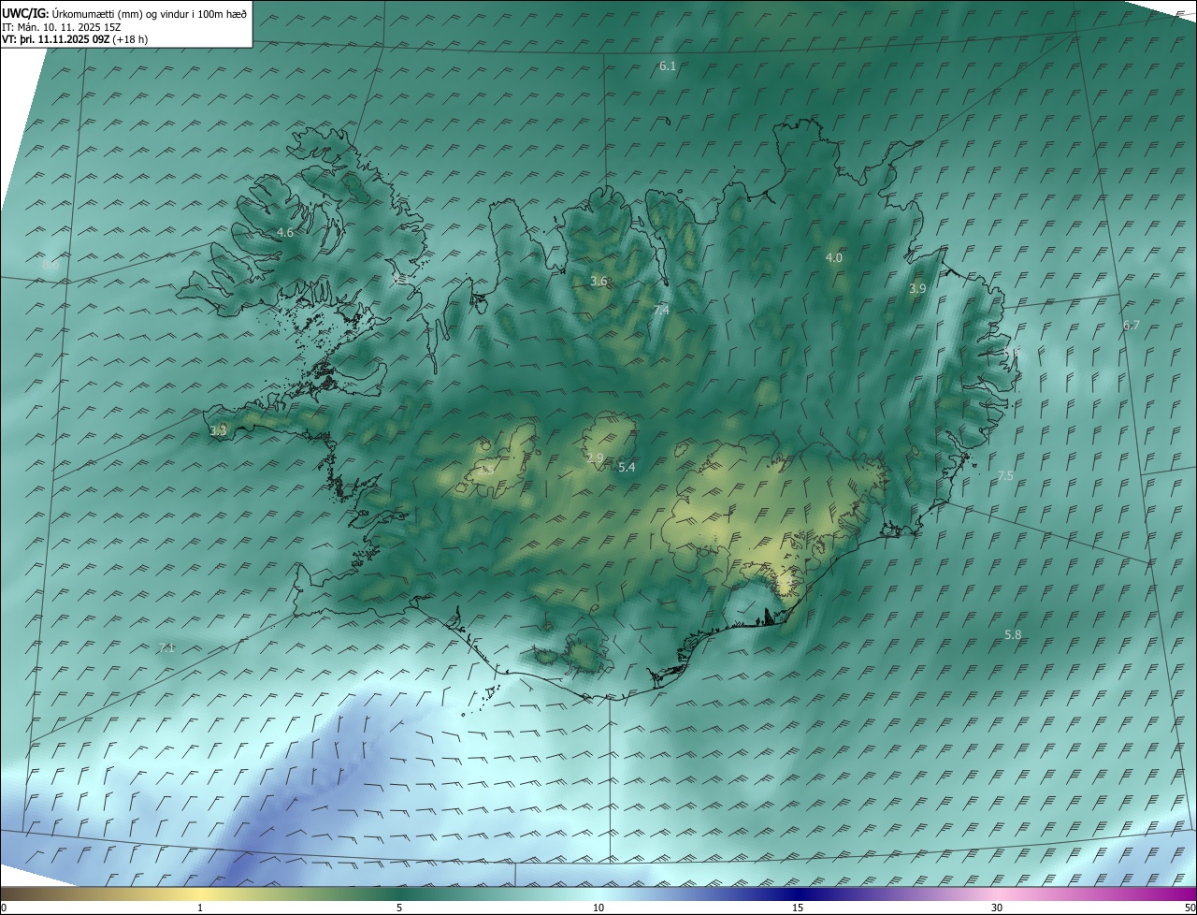This screenshot has height=915, width=1197.
Task: Click the colour scale label 5
Action: click(399, 908)
